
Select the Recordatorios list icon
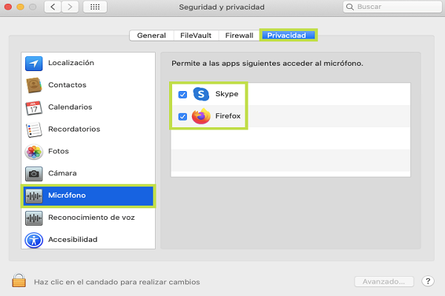pos(34,129)
